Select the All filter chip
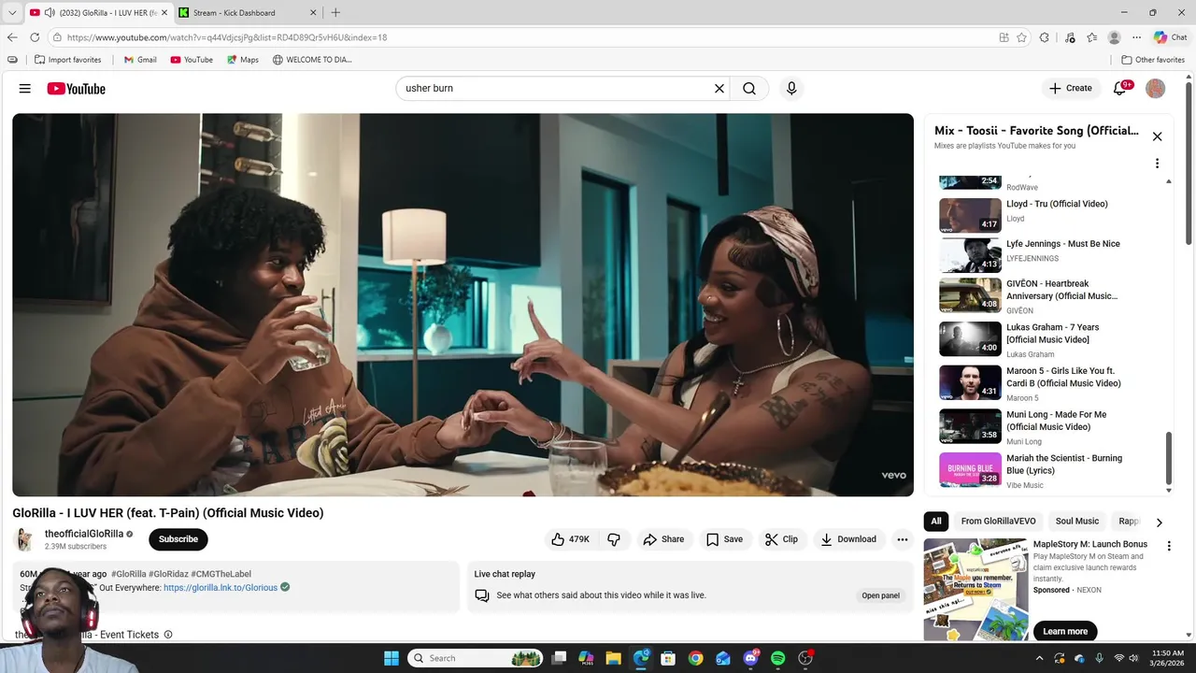The height and width of the screenshot is (673, 1196). tap(936, 522)
